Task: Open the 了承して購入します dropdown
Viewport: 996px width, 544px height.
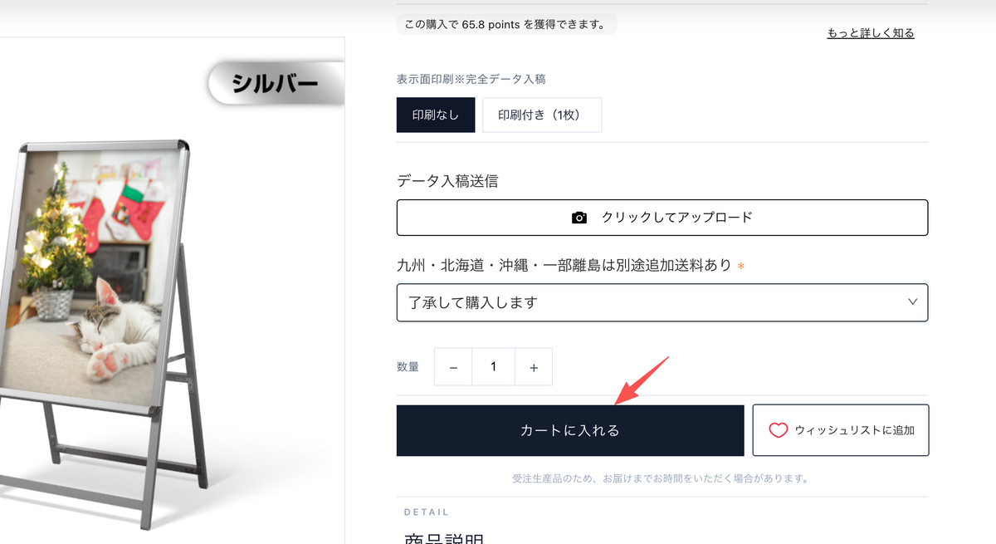Action: coord(662,302)
